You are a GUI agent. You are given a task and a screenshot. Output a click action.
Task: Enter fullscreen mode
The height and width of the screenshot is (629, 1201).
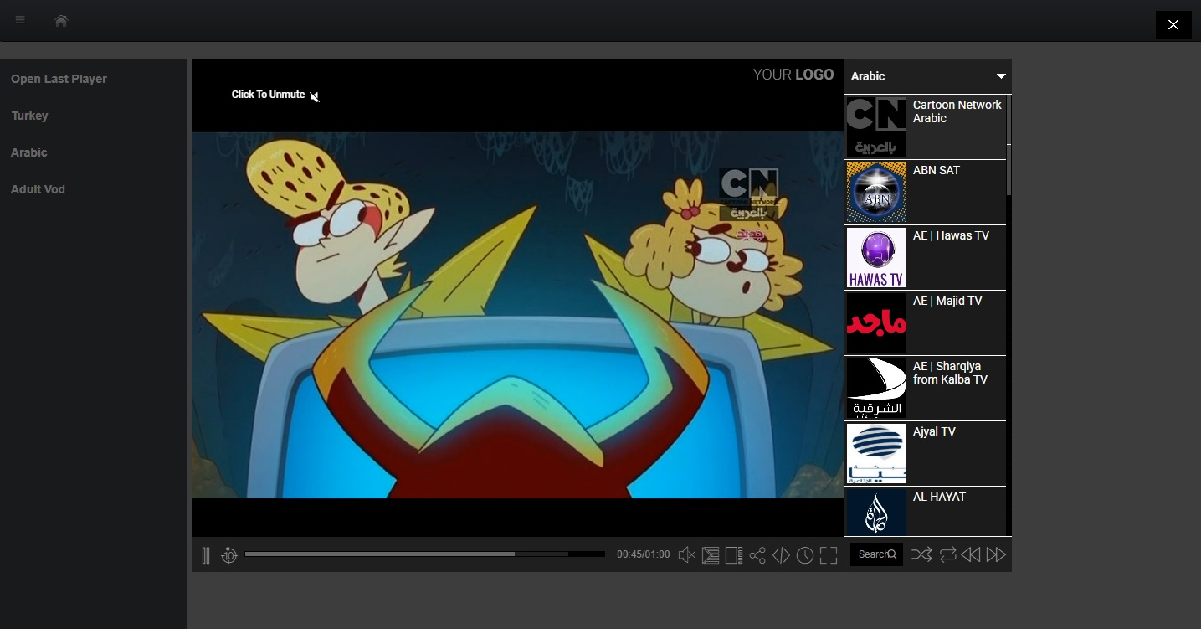829,555
